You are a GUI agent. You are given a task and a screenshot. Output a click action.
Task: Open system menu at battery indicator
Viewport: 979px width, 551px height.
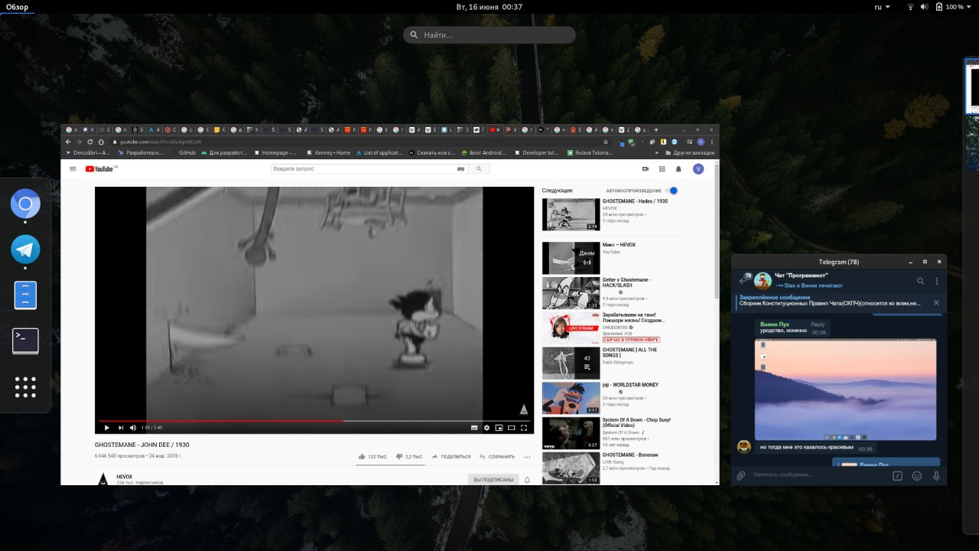click(x=954, y=7)
